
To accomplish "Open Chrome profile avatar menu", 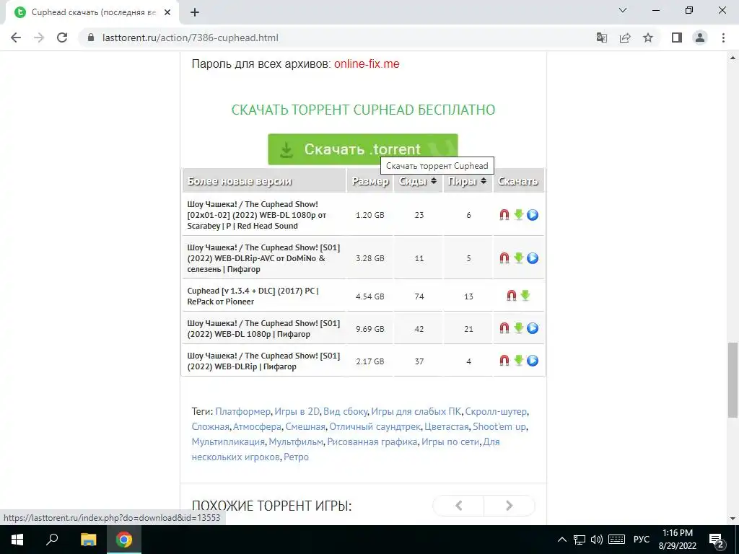I will 700,38.
